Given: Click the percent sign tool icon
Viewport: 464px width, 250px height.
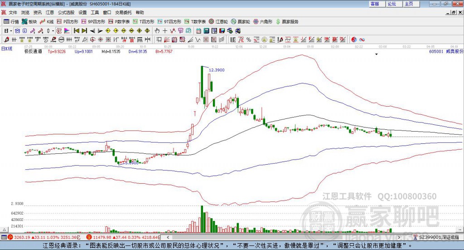Looking at the screenshot, I should (249, 39).
